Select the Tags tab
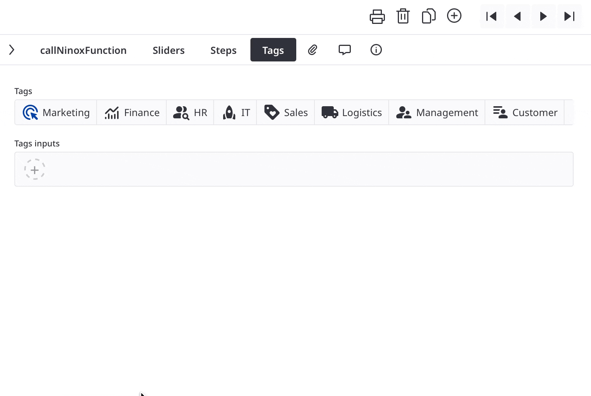This screenshot has height=396, width=591. 273,50
